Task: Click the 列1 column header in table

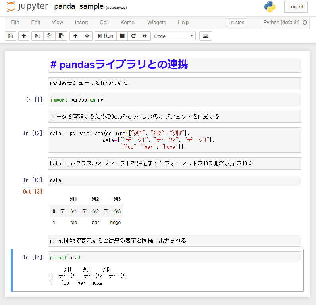Action: [x=73, y=199]
